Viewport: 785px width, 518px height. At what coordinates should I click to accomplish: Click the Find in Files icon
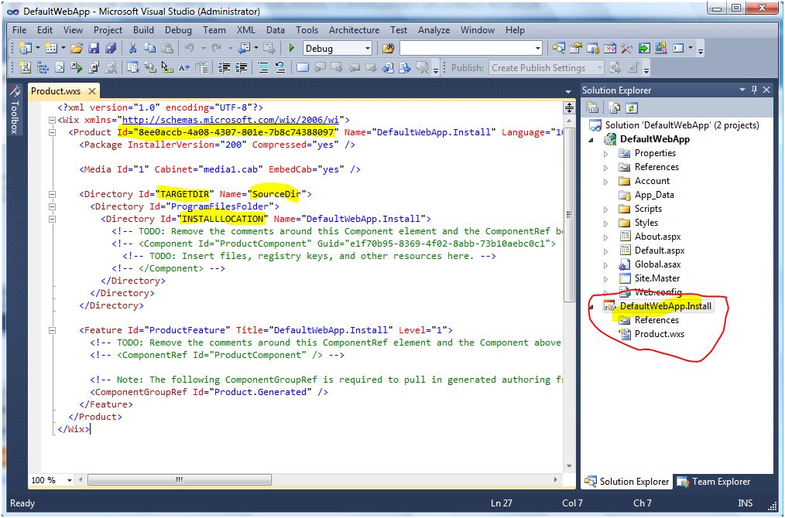click(x=388, y=48)
